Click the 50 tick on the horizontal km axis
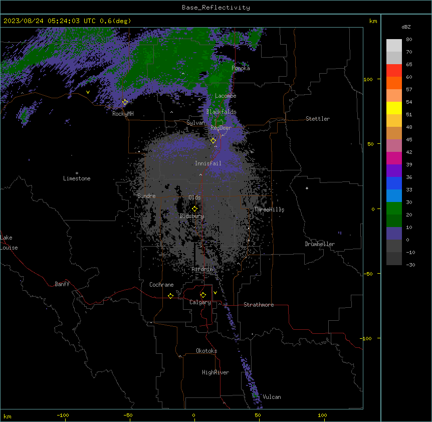432x422 pixels. click(258, 415)
